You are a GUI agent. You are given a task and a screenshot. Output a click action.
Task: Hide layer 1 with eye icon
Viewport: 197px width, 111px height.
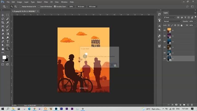pos(165,59)
